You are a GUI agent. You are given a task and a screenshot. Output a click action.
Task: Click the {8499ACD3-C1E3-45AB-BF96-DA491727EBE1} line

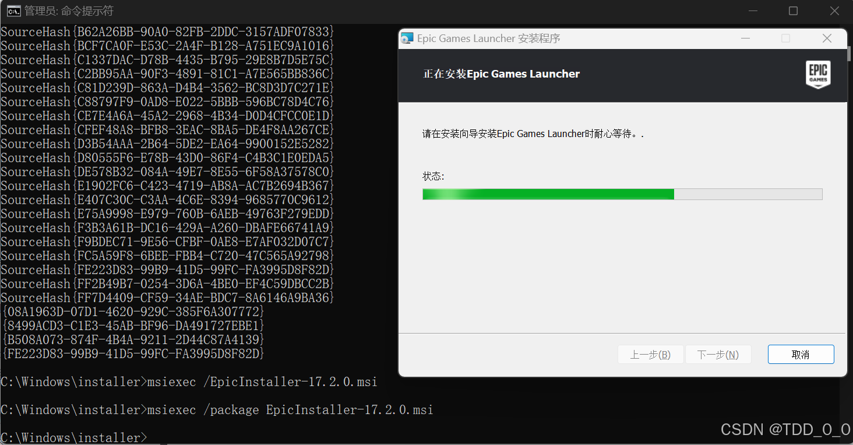[133, 326]
